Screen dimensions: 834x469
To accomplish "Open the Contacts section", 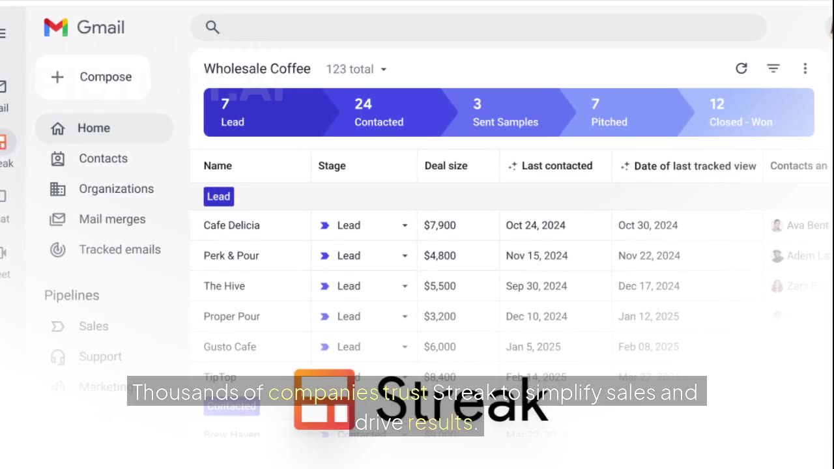I will (103, 158).
